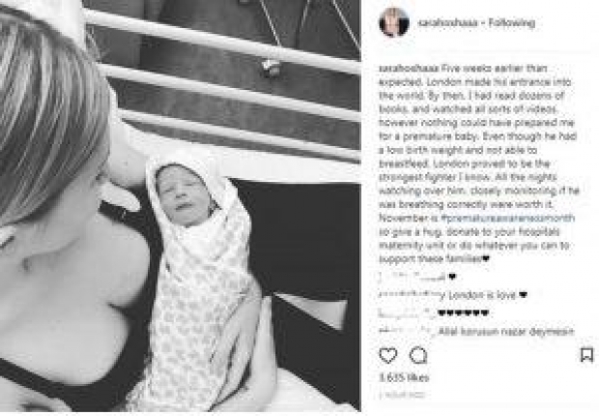
Task: Like the post with the heart icon
Action: coord(388,355)
